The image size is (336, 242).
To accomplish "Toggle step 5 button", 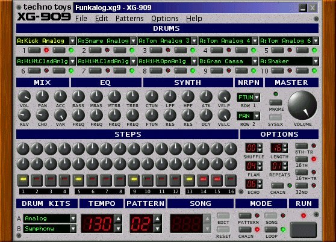I will (x=78, y=180).
